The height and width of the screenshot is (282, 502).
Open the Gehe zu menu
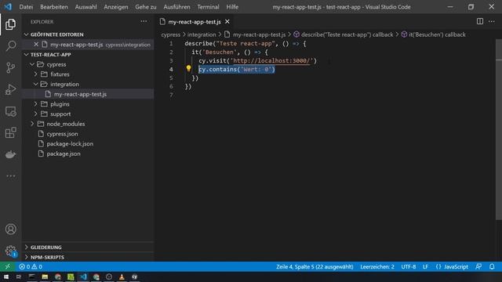(146, 7)
